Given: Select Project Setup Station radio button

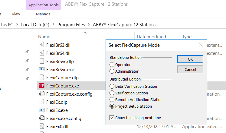Looking at the screenshot, I should 112,106.
